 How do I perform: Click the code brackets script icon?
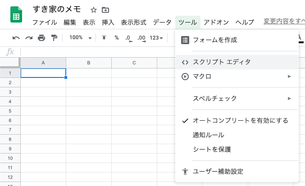(185, 62)
